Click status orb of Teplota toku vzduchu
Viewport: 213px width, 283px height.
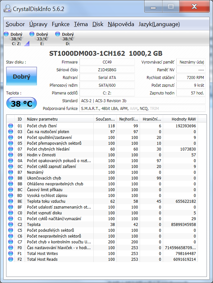(11, 201)
